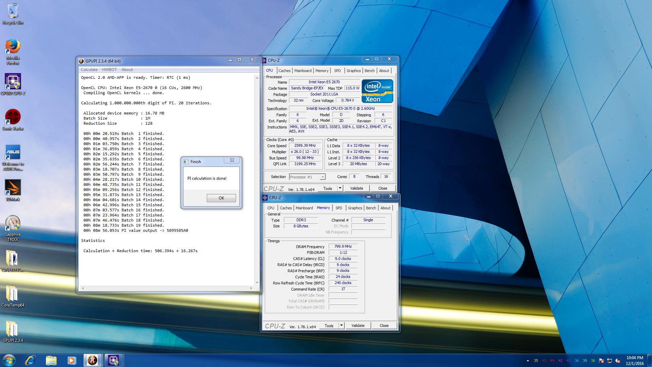Click the top CPU-Z window title icon
652x367 pixels.
(264, 60)
